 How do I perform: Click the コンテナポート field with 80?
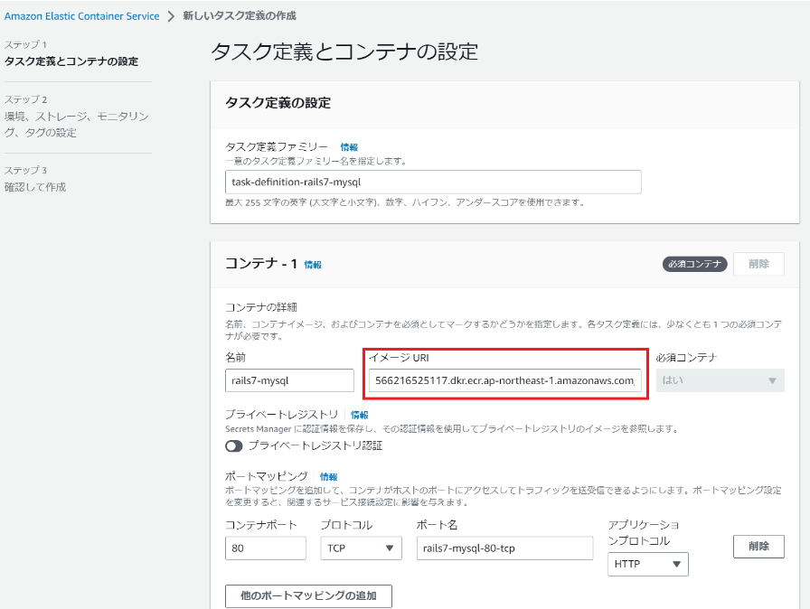266,548
